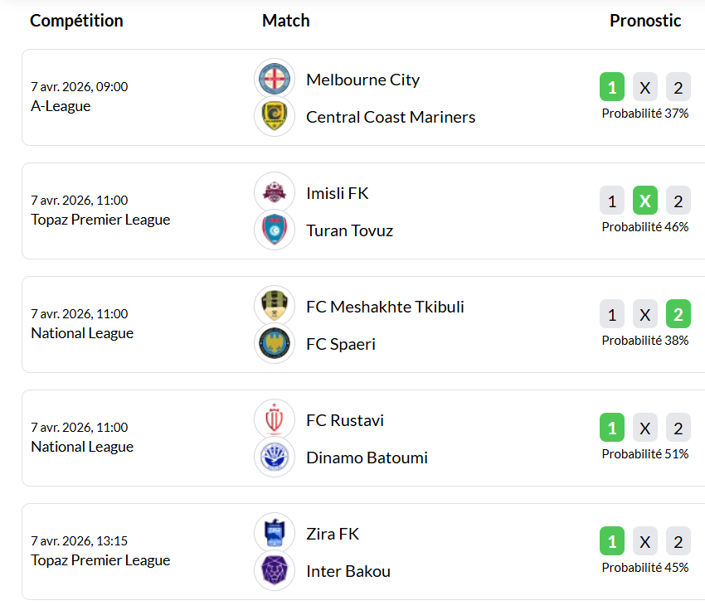Screen dimensions: 705x615
Task: Choose prediction 1 for Imisli FK match
Action: (612, 201)
